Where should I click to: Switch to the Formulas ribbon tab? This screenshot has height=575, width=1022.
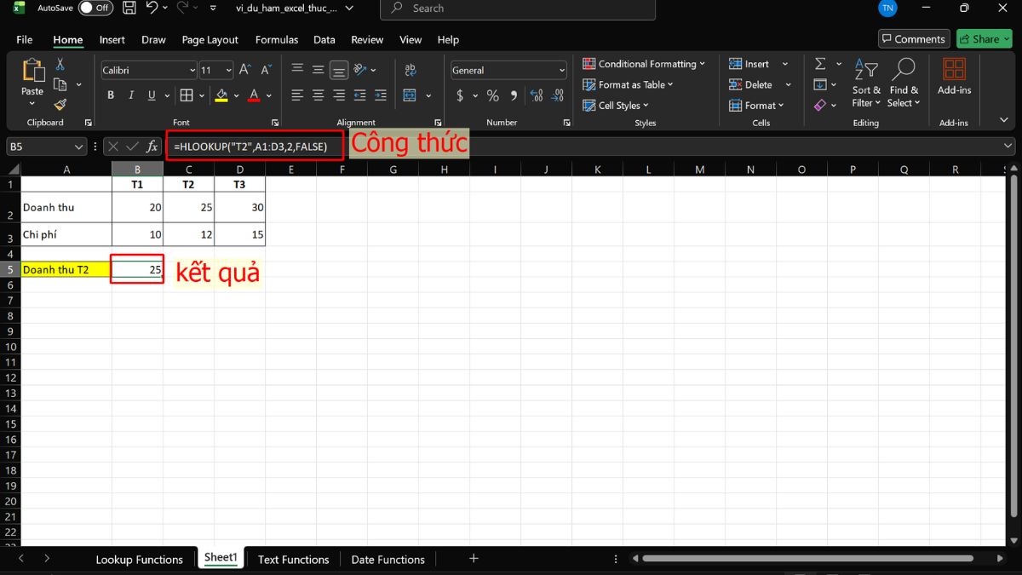(x=276, y=39)
